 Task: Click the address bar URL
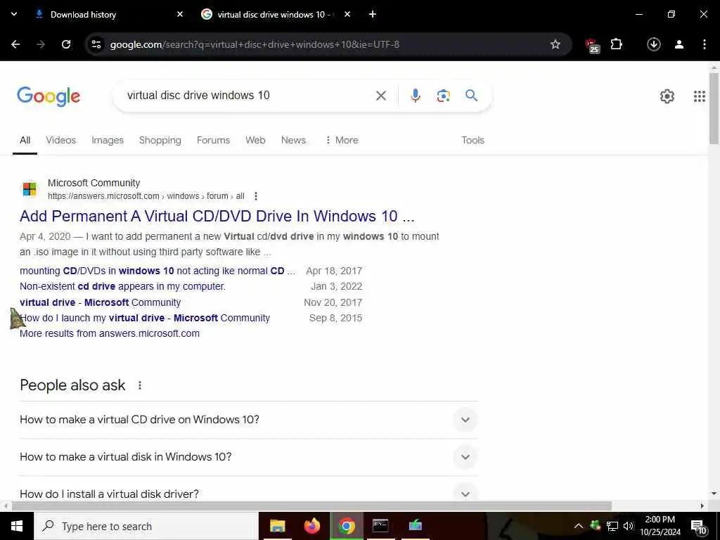255,44
